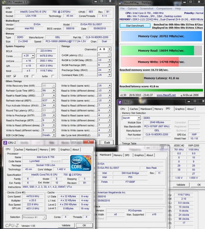The width and height of the screenshot is (205, 229).
Task: Click the RAM 1119.7 MHz frequency value
Action: click(x=46, y=71)
